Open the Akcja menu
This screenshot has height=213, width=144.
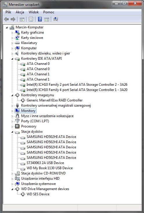coord(20,12)
